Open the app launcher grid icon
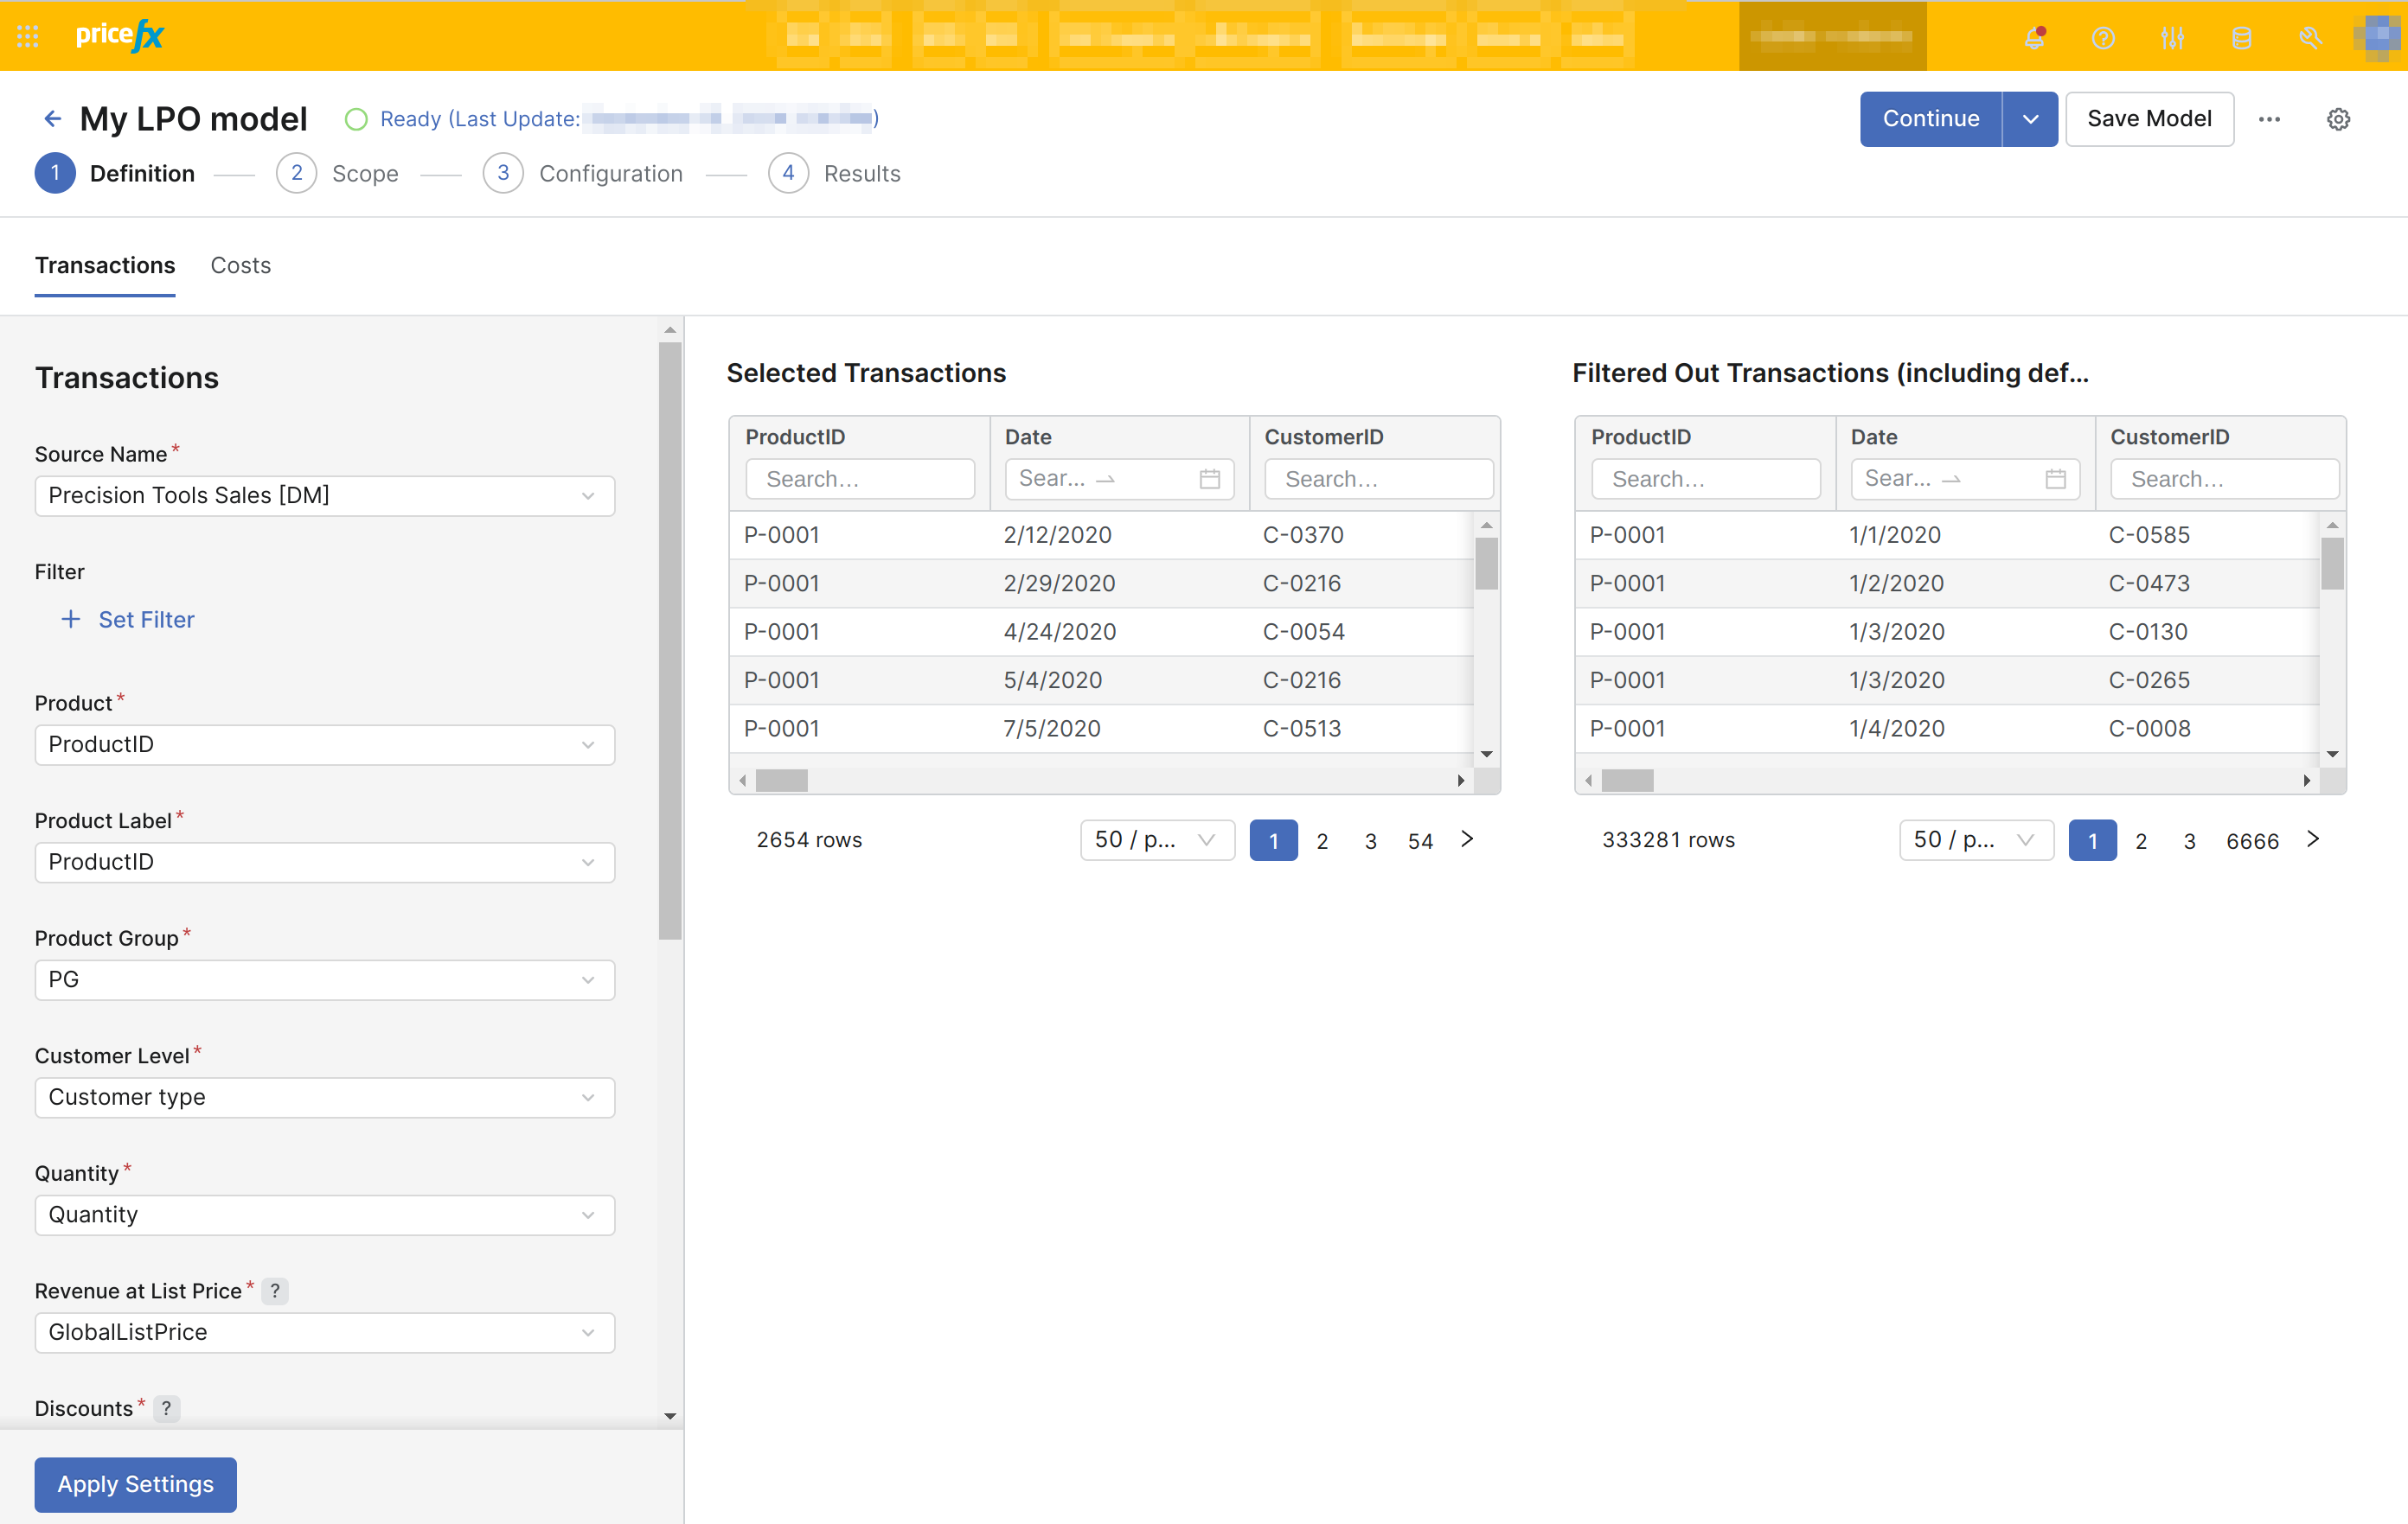 (x=28, y=37)
